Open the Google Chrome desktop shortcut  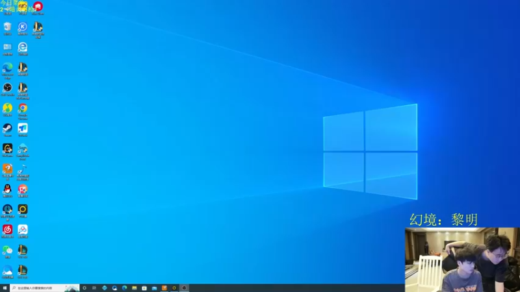coord(23,111)
